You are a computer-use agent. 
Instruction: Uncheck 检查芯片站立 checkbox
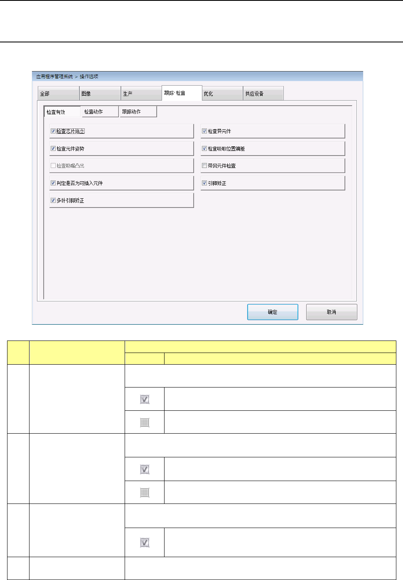coord(53,131)
